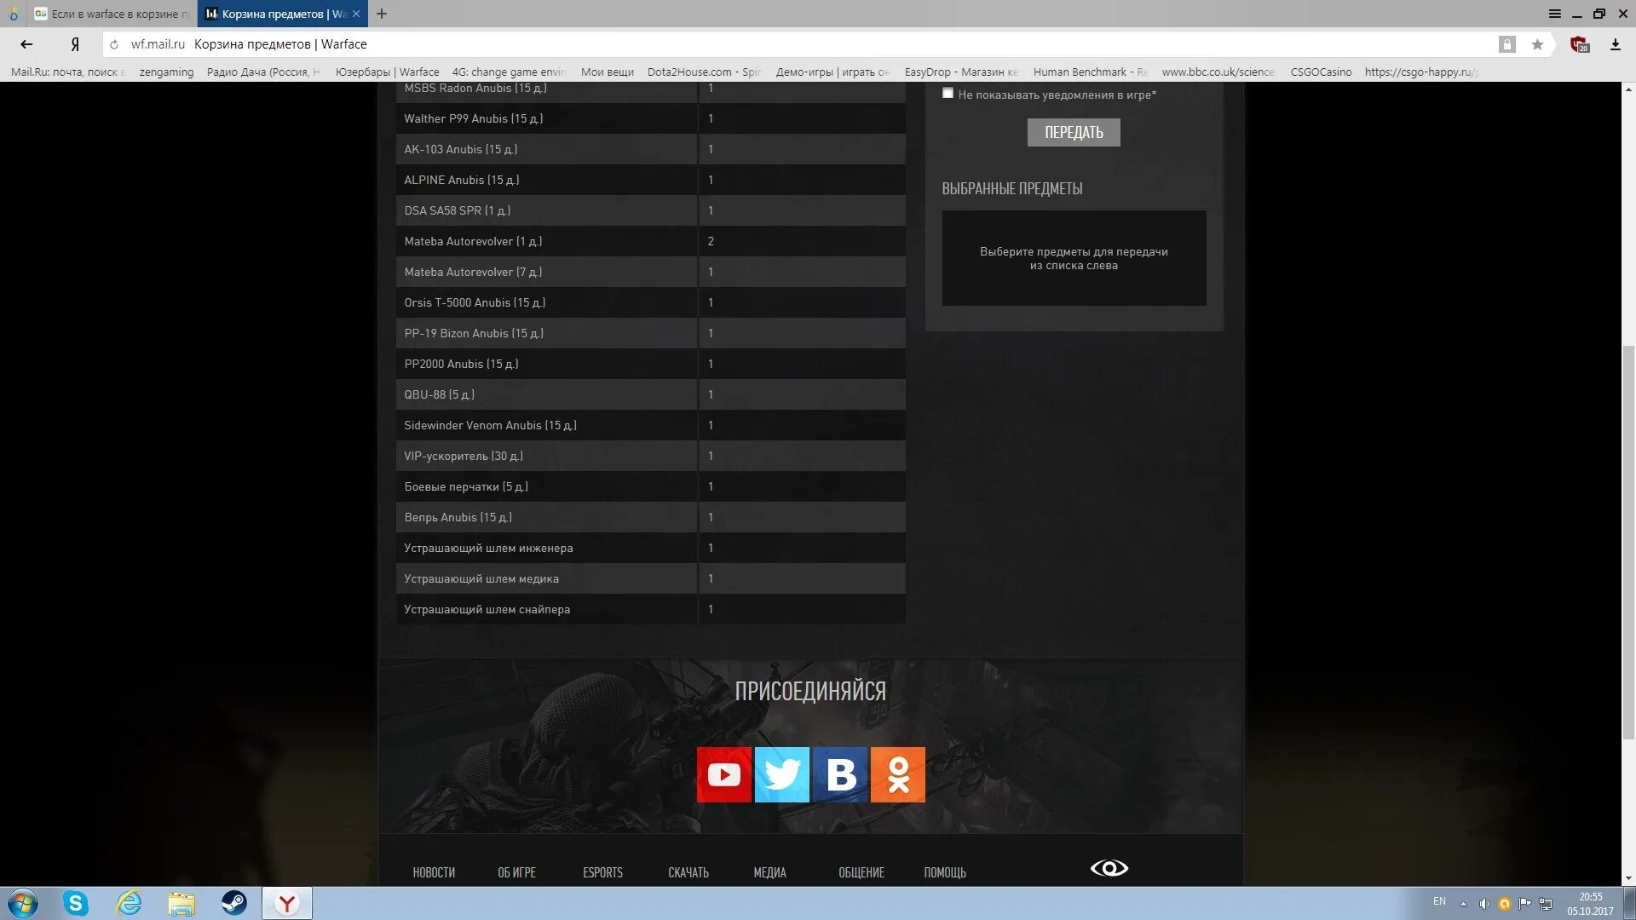Viewport: 1636px width, 920px height.
Task: Open the EN language switcher
Action: click(1439, 901)
